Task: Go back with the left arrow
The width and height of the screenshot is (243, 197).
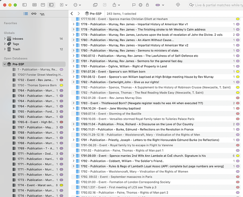Action: [x=72, y=14]
